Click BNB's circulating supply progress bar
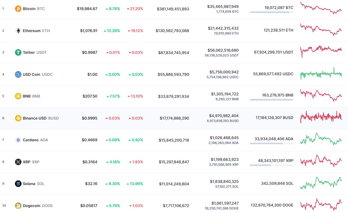Screen dimensions: 348x213 tap(271, 100)
